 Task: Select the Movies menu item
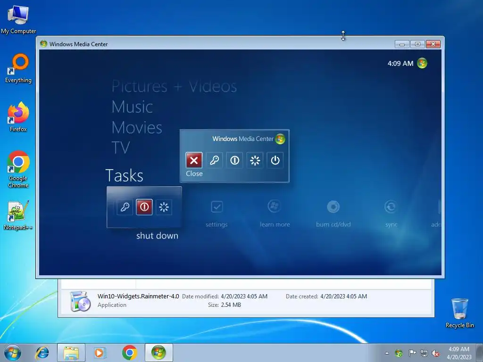(x=137, y=127)
